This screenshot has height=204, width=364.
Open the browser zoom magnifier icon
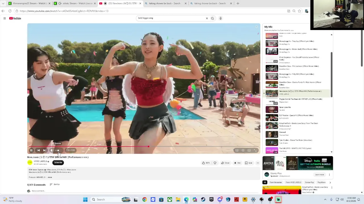click(294, 11)
